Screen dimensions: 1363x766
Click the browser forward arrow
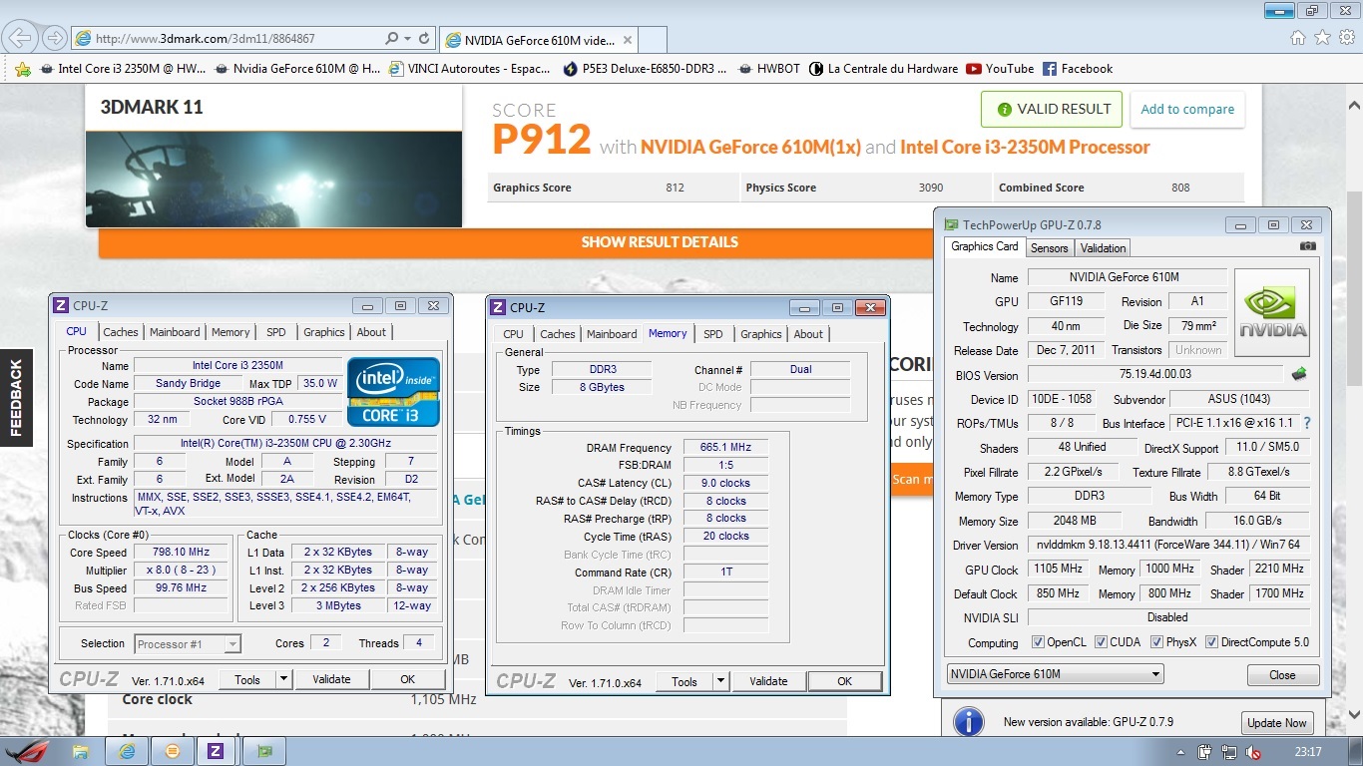(55, 39)
